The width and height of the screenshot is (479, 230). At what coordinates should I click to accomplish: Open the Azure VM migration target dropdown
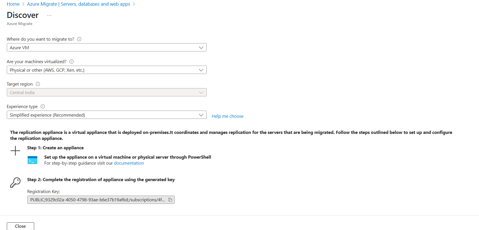click(107, 47)
